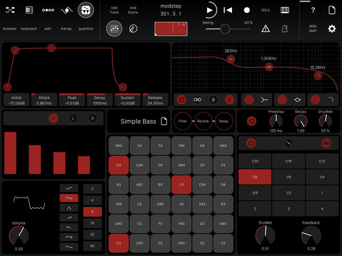342x256 pixels.
Task: Open the Reverb effect tab
Action: tap(203, 121)
